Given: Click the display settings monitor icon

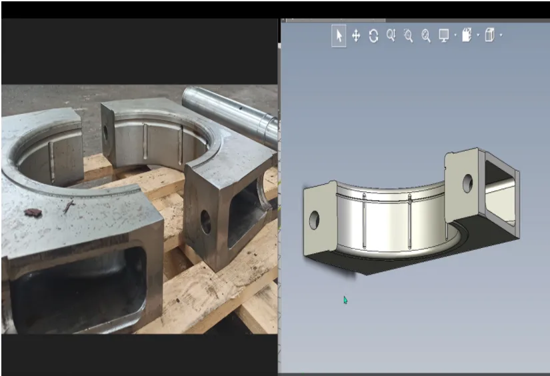Looking at the screenshot, I should [x=444, y=35].
